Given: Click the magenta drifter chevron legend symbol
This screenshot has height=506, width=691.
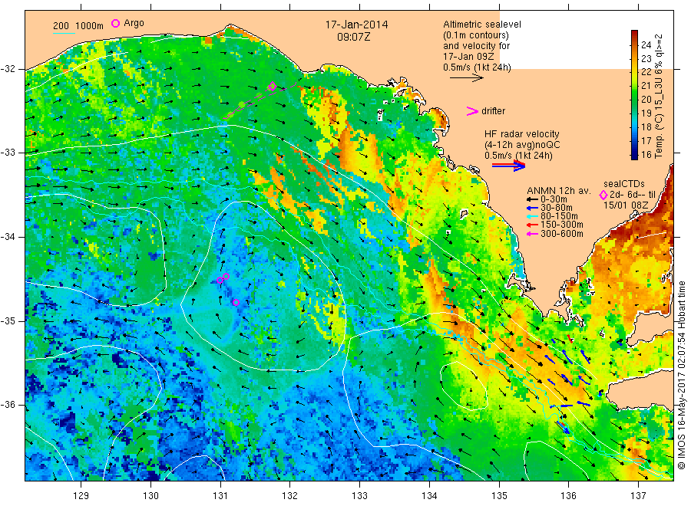Looking at the screenshot, I should click(472, 111).
